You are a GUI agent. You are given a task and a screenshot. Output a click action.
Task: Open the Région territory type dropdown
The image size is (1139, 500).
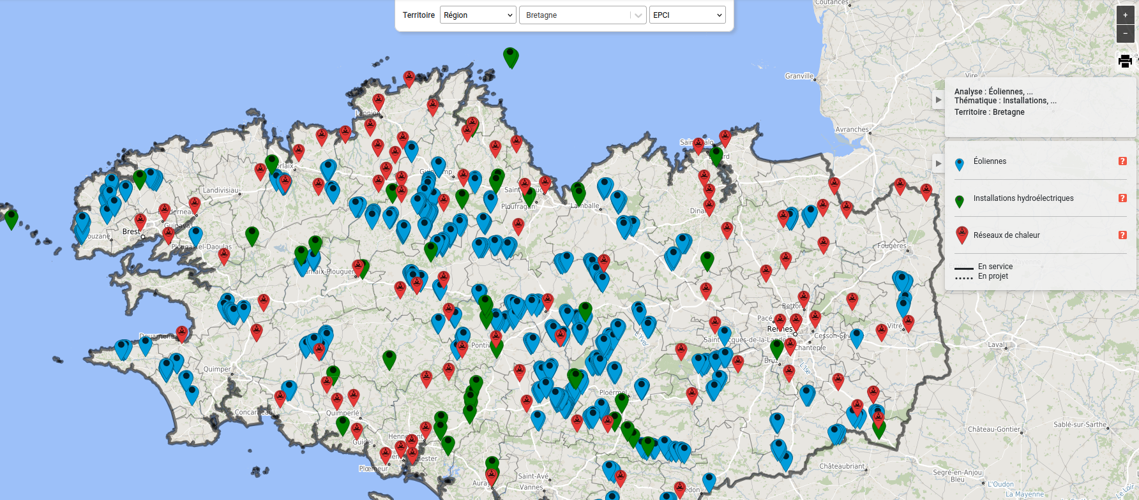[x=478, y=15]
